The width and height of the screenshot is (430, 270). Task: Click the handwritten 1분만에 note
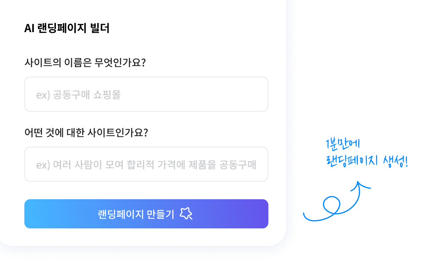point(343,144)
